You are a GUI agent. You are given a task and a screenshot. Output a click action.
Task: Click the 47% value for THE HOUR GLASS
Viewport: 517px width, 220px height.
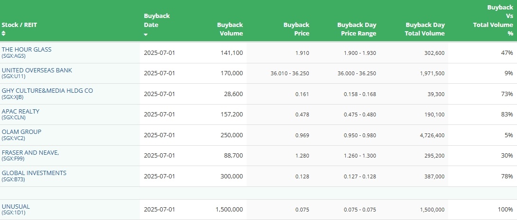[x=507, y=53]
